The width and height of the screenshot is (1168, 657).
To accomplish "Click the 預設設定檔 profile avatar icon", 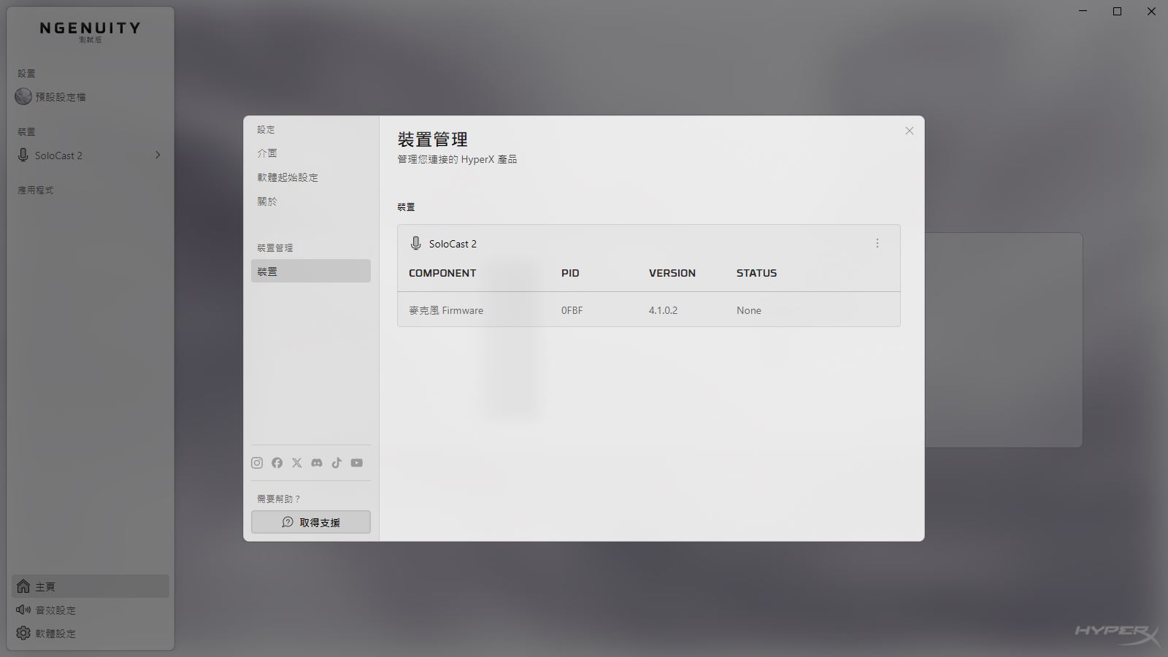I will (x=23, y=96).
